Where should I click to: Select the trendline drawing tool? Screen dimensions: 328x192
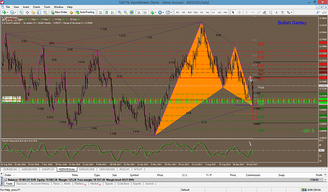pos(259,13)
